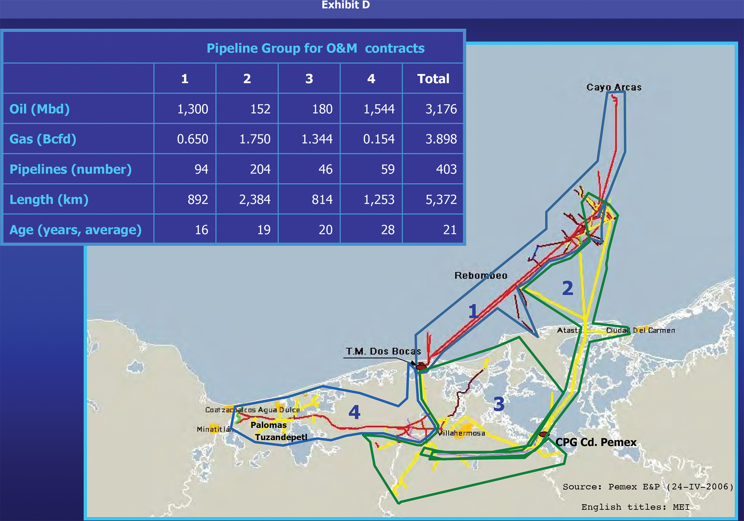Click the T.M. Dos Bocas terminal marker
Viewport: 744px width, 521px height.
pos(421,366)
